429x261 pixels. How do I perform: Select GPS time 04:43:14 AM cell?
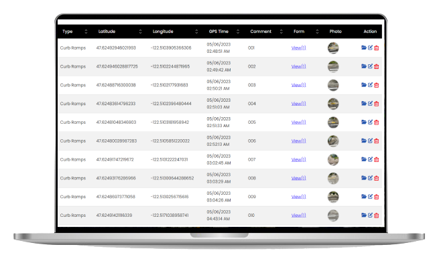219,215
